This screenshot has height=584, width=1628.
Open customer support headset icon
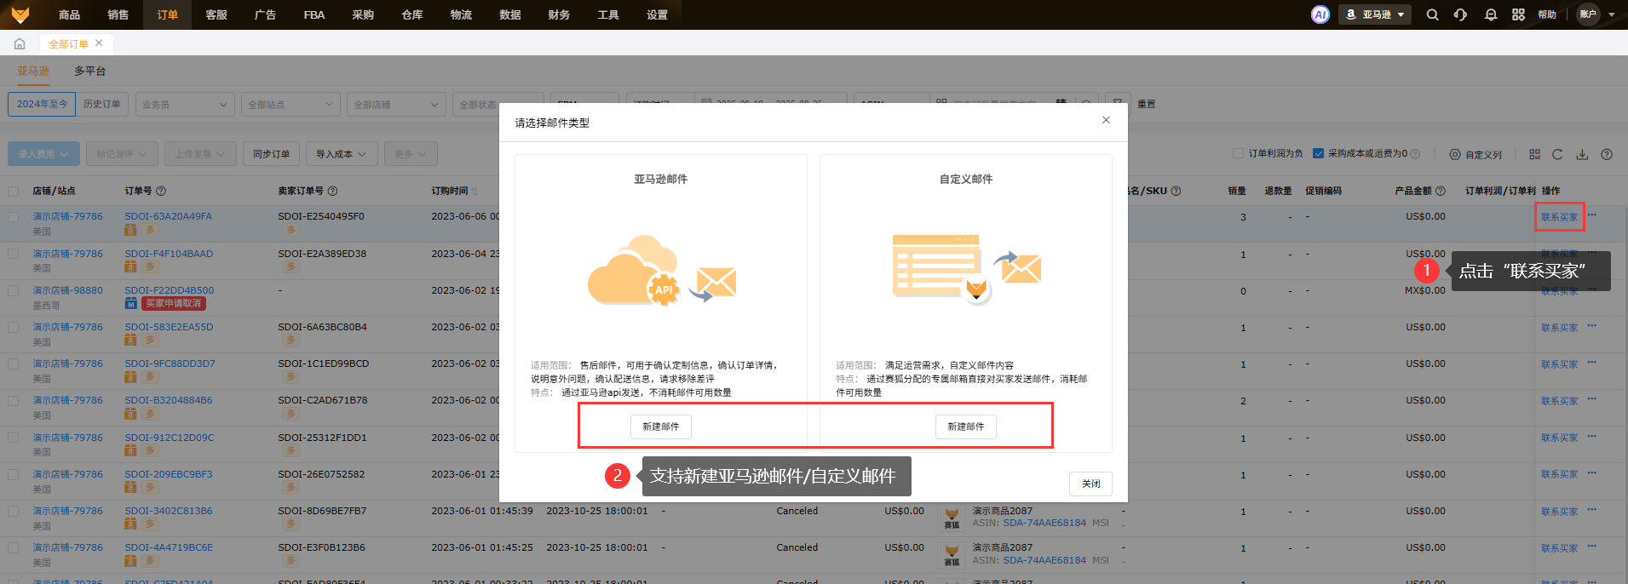tap(1461, 14)
